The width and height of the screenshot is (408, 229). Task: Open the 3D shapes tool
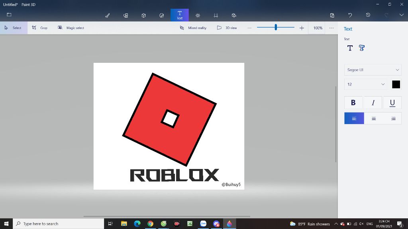pos(143,16)
